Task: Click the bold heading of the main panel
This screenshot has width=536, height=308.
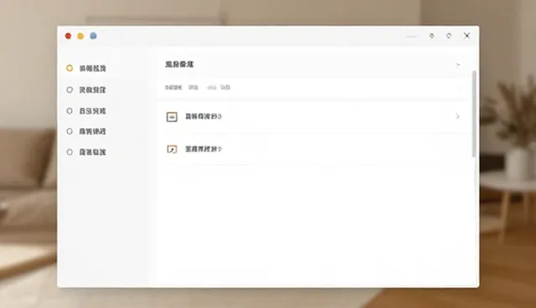Action: pos(179,64)
